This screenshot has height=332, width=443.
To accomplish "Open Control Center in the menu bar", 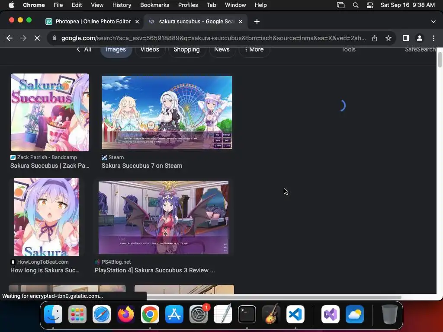I will tap(370, 5).
